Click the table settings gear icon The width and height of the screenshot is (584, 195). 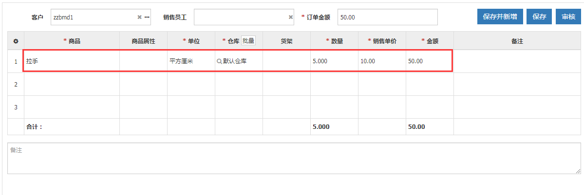coord(16,41)
